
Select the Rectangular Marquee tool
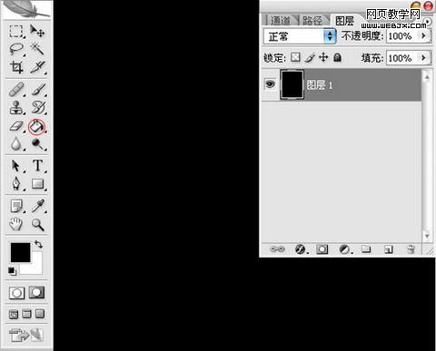(x=16, y=31)
